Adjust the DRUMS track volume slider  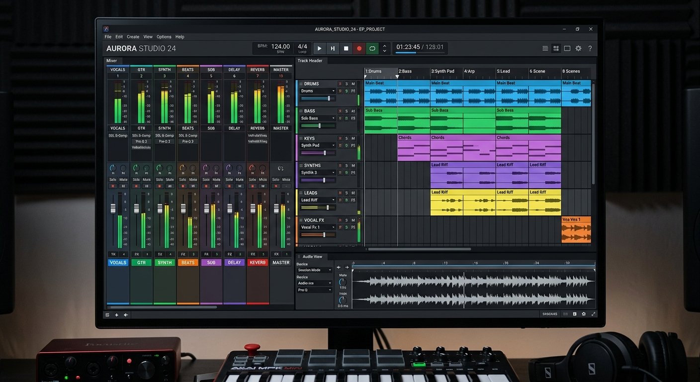[x=318, y=98]
